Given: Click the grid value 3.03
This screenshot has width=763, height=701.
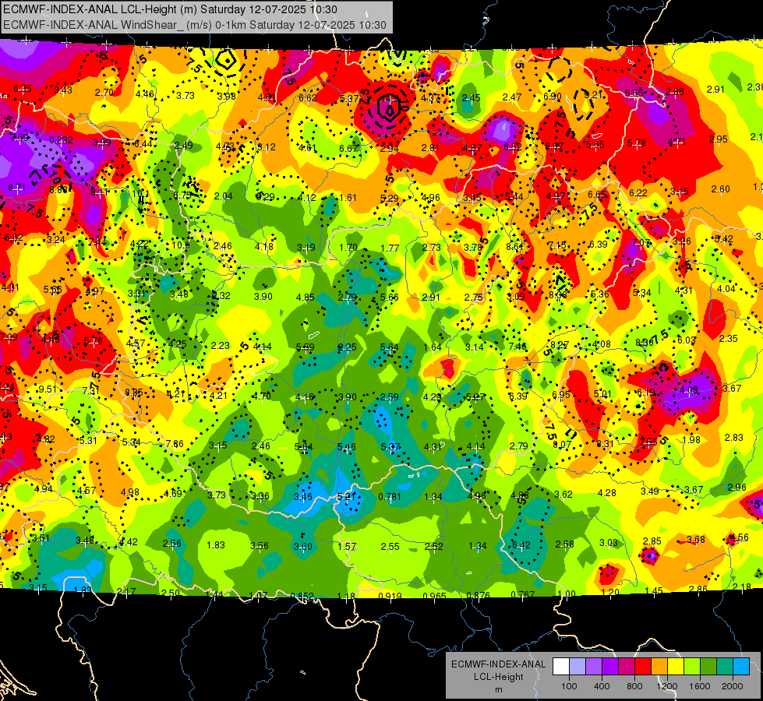Looking at the screenshot, I should pyautogui.click(x=608, y=542).
